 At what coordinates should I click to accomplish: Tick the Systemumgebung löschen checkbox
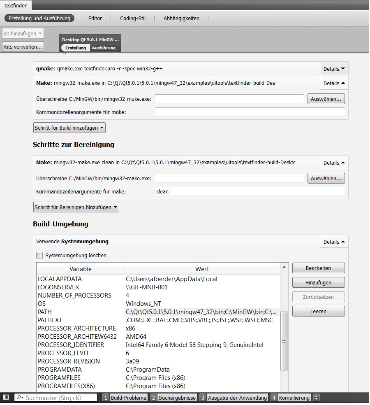[x=39, y=256]
